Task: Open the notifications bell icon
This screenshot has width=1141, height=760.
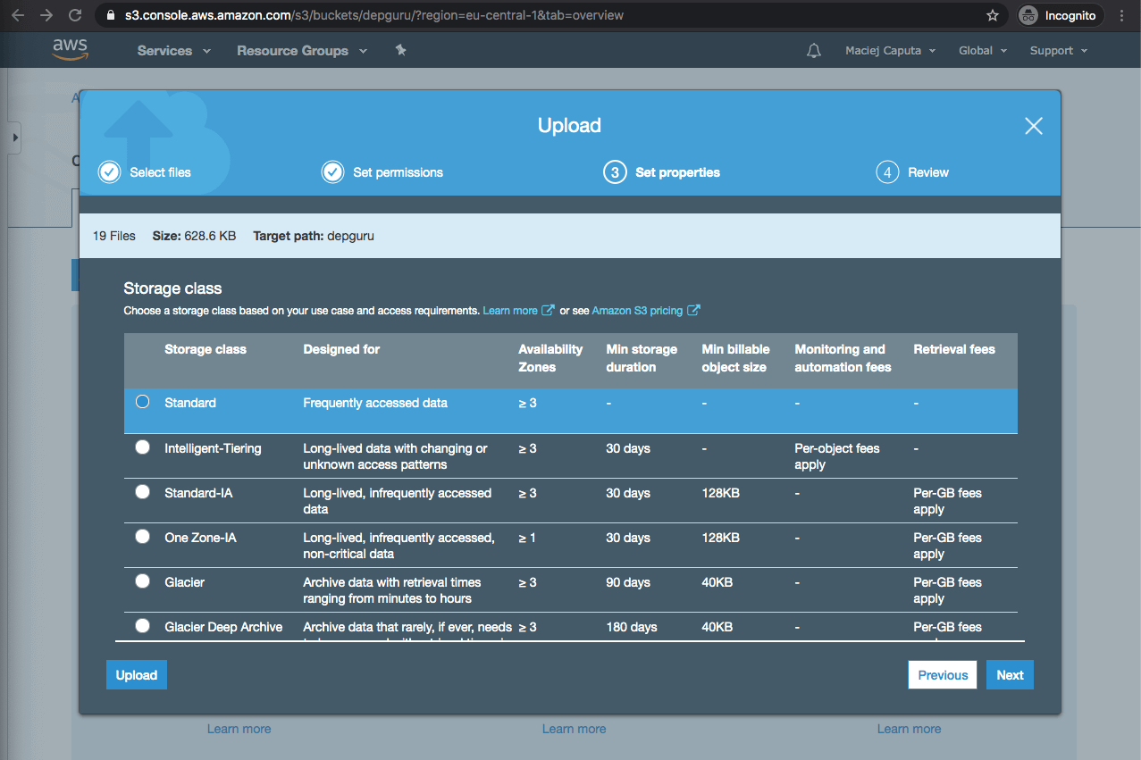Action: click(x=813, y=51)
